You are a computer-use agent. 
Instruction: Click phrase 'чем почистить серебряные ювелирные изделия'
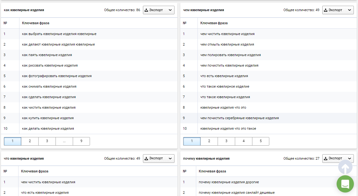pyautogui.click(x=240, y=118)
